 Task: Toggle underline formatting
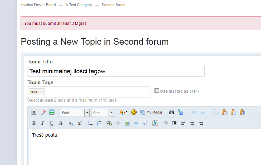[52, 123]
